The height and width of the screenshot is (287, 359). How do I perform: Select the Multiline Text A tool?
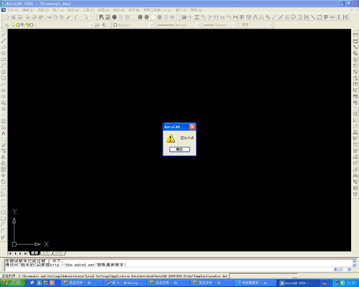3,133
